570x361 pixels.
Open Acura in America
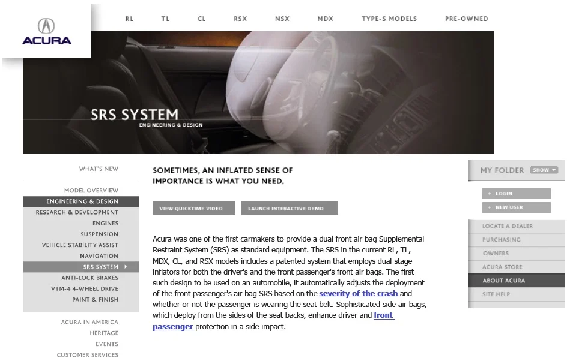[89, 322]
